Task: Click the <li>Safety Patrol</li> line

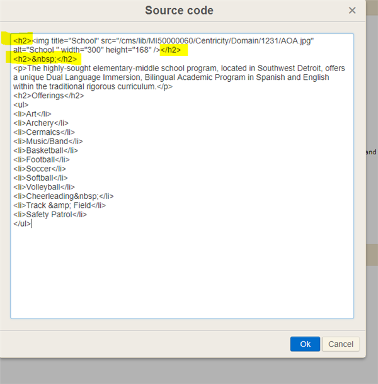Action: (50, 215)
